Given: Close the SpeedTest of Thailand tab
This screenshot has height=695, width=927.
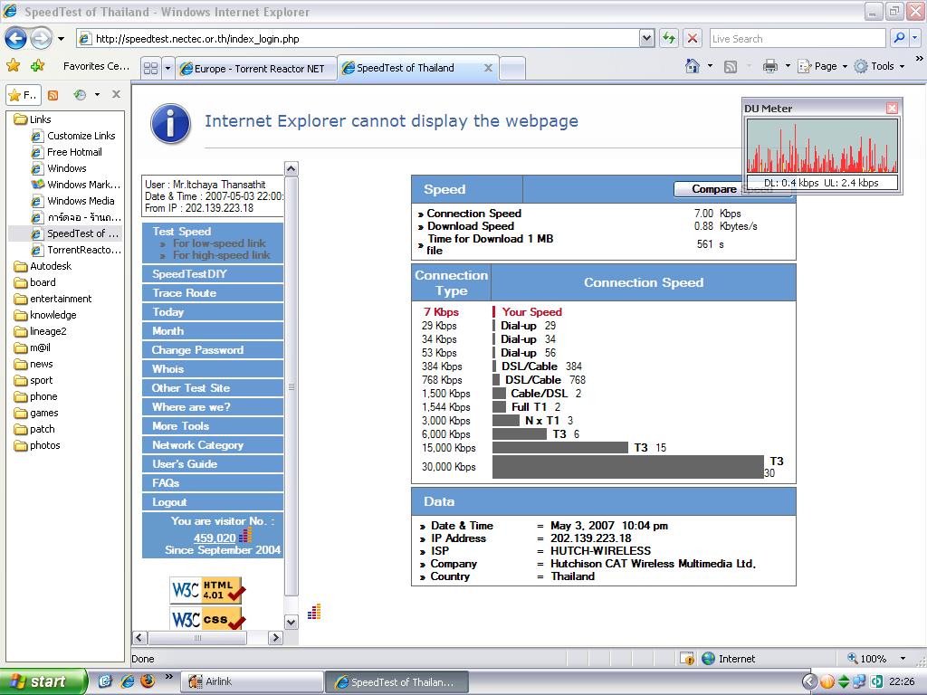Looking at the screenshot, I should tap(488, 68).
